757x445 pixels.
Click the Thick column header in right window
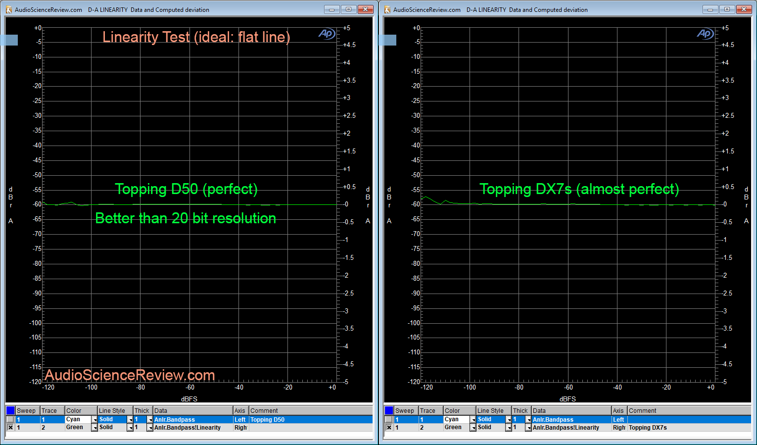coord(521,410)
